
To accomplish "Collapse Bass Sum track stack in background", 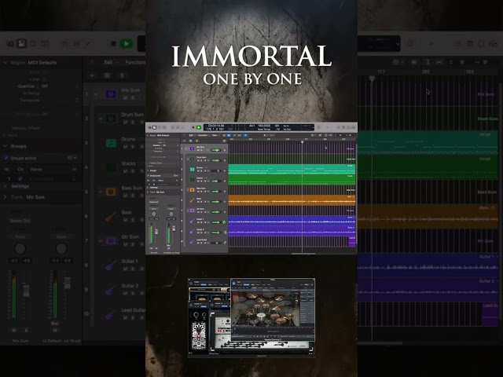I will pyautogui.click(x=101, y=192).
